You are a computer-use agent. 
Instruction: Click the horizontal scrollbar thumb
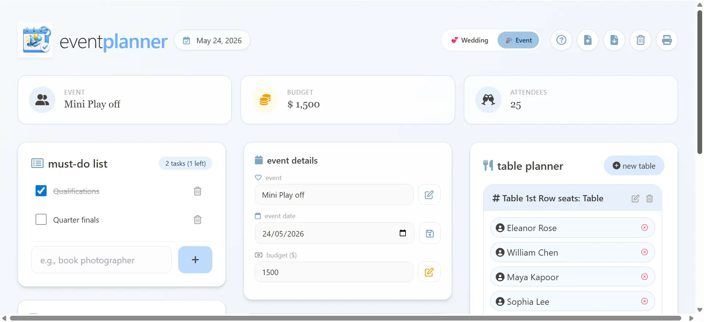(345, 318)
